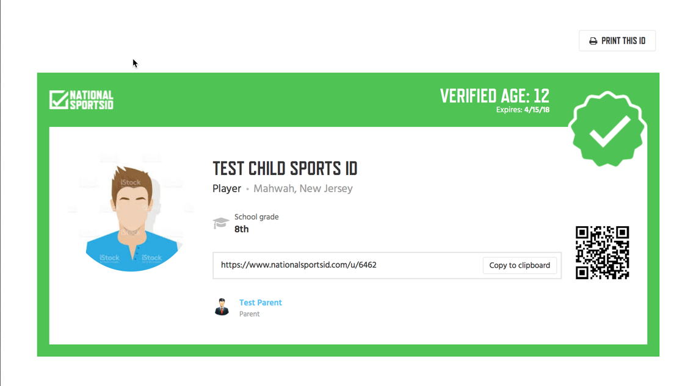Screen dimensions: 696x386
Task: Click the National SportsID logo
Action: [81, 100]
